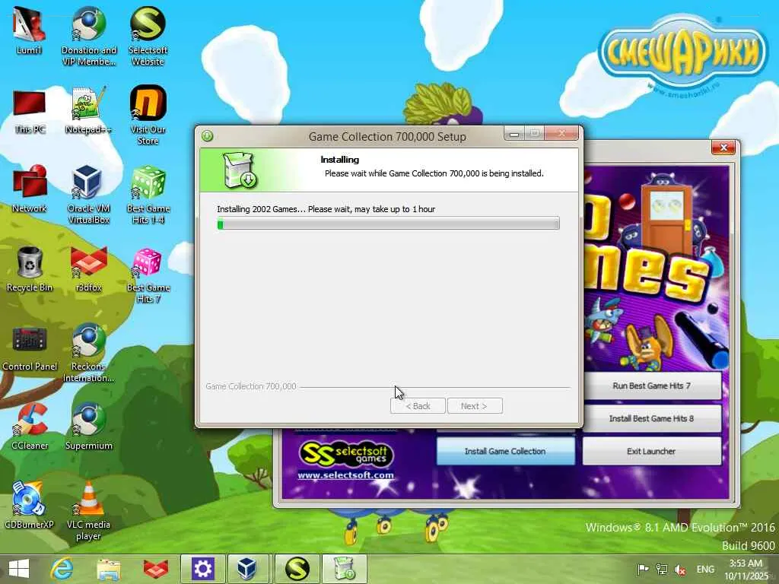Click Run Best Game Hits 7 in launcher
Image resolution: width=779 pixels, height=584 pixels.
[651, 386]
